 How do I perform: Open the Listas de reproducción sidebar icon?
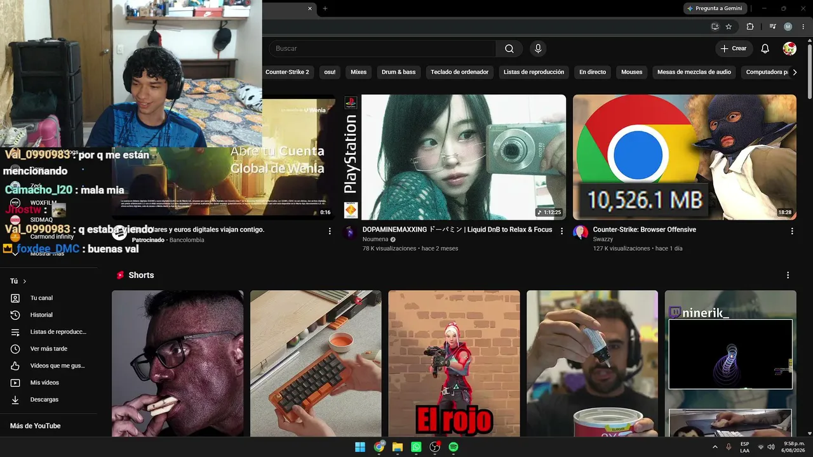click(x=15, y=332)
